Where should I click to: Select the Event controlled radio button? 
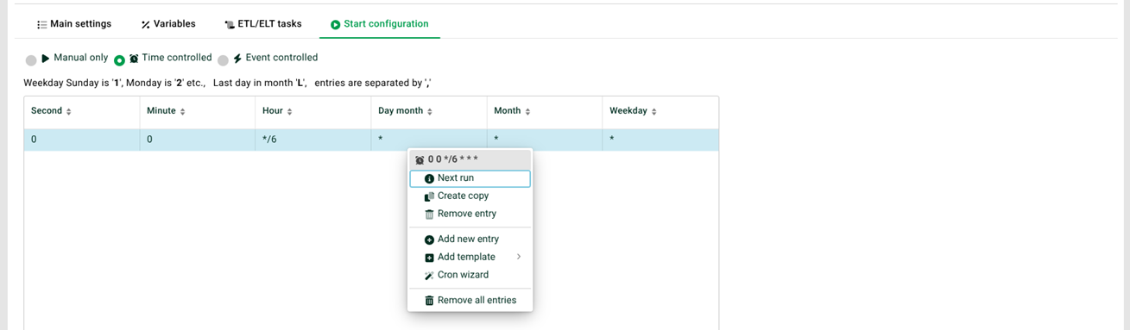coord(223,60)
